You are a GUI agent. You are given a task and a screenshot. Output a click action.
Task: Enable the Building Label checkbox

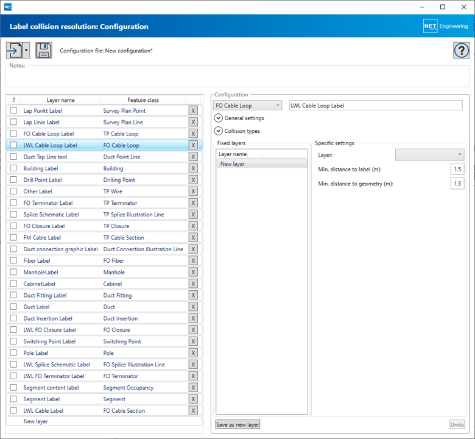point(13,168)
